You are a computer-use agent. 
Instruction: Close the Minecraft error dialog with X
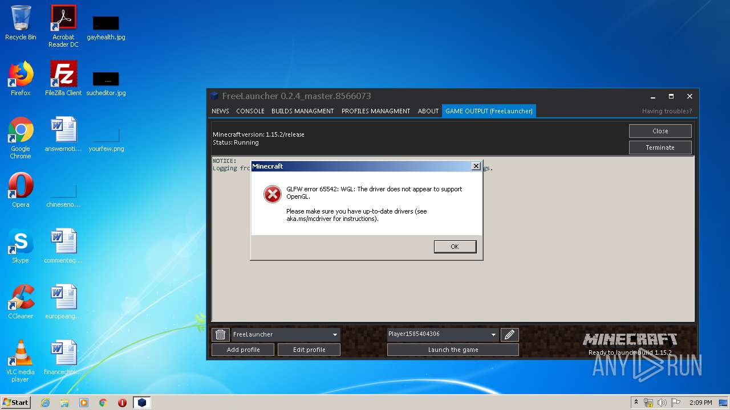point(476,166)
